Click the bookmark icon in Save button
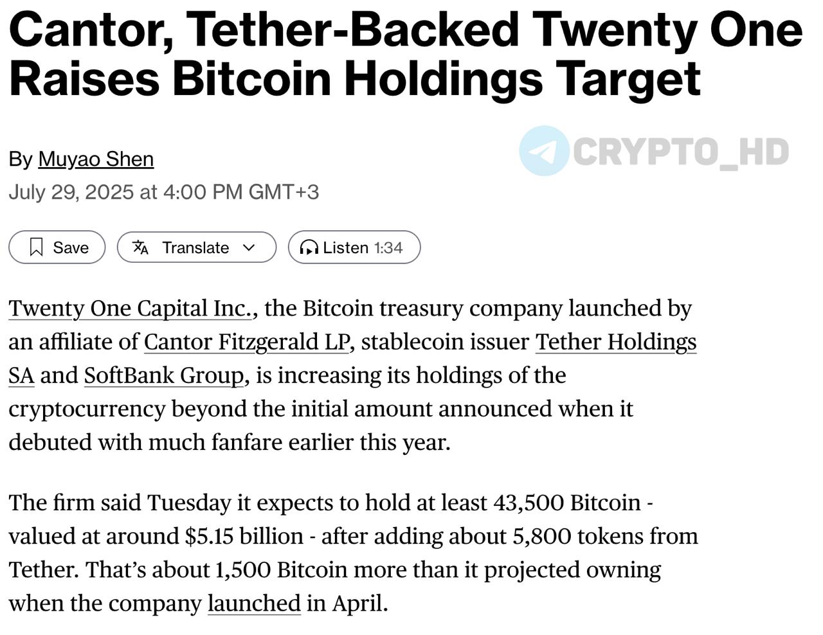The height and width of the screenshot is (635, 823). (x=37, y=247)
